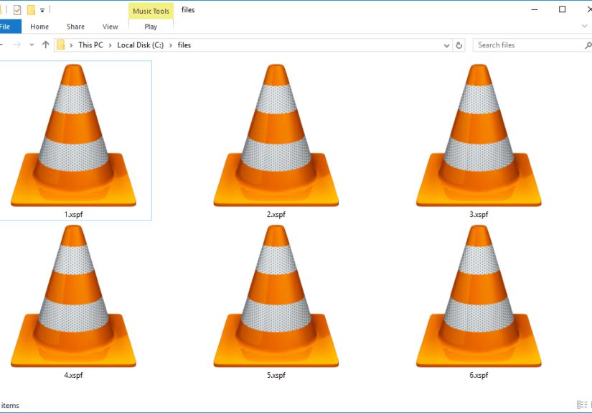Image resolution: width=592 pixels, height=413 pixels.
Task: Click the 3.xspf file name
Action: tap(479, 215)
